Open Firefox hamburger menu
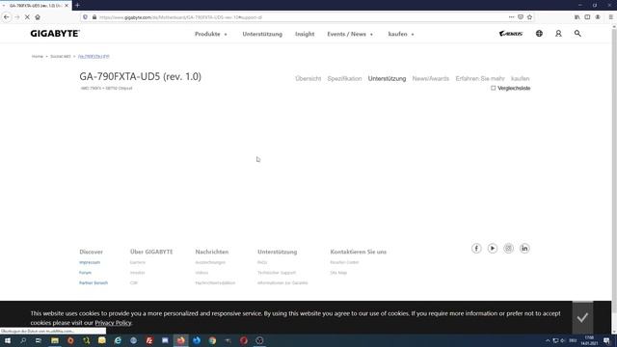Viewport: 617px width, 347px height. click(610, 17)
